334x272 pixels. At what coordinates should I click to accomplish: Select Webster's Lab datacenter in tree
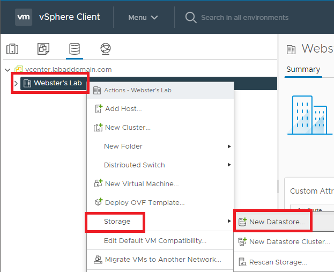[57, 83]
